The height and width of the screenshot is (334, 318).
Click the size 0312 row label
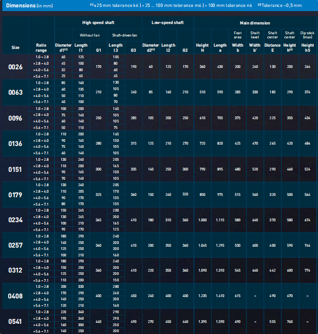tap(15, 271)
